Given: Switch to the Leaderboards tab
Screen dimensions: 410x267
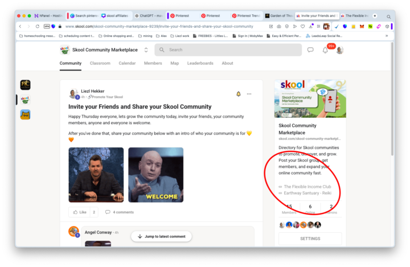Looking at the screenshot, I should point(200,63).
